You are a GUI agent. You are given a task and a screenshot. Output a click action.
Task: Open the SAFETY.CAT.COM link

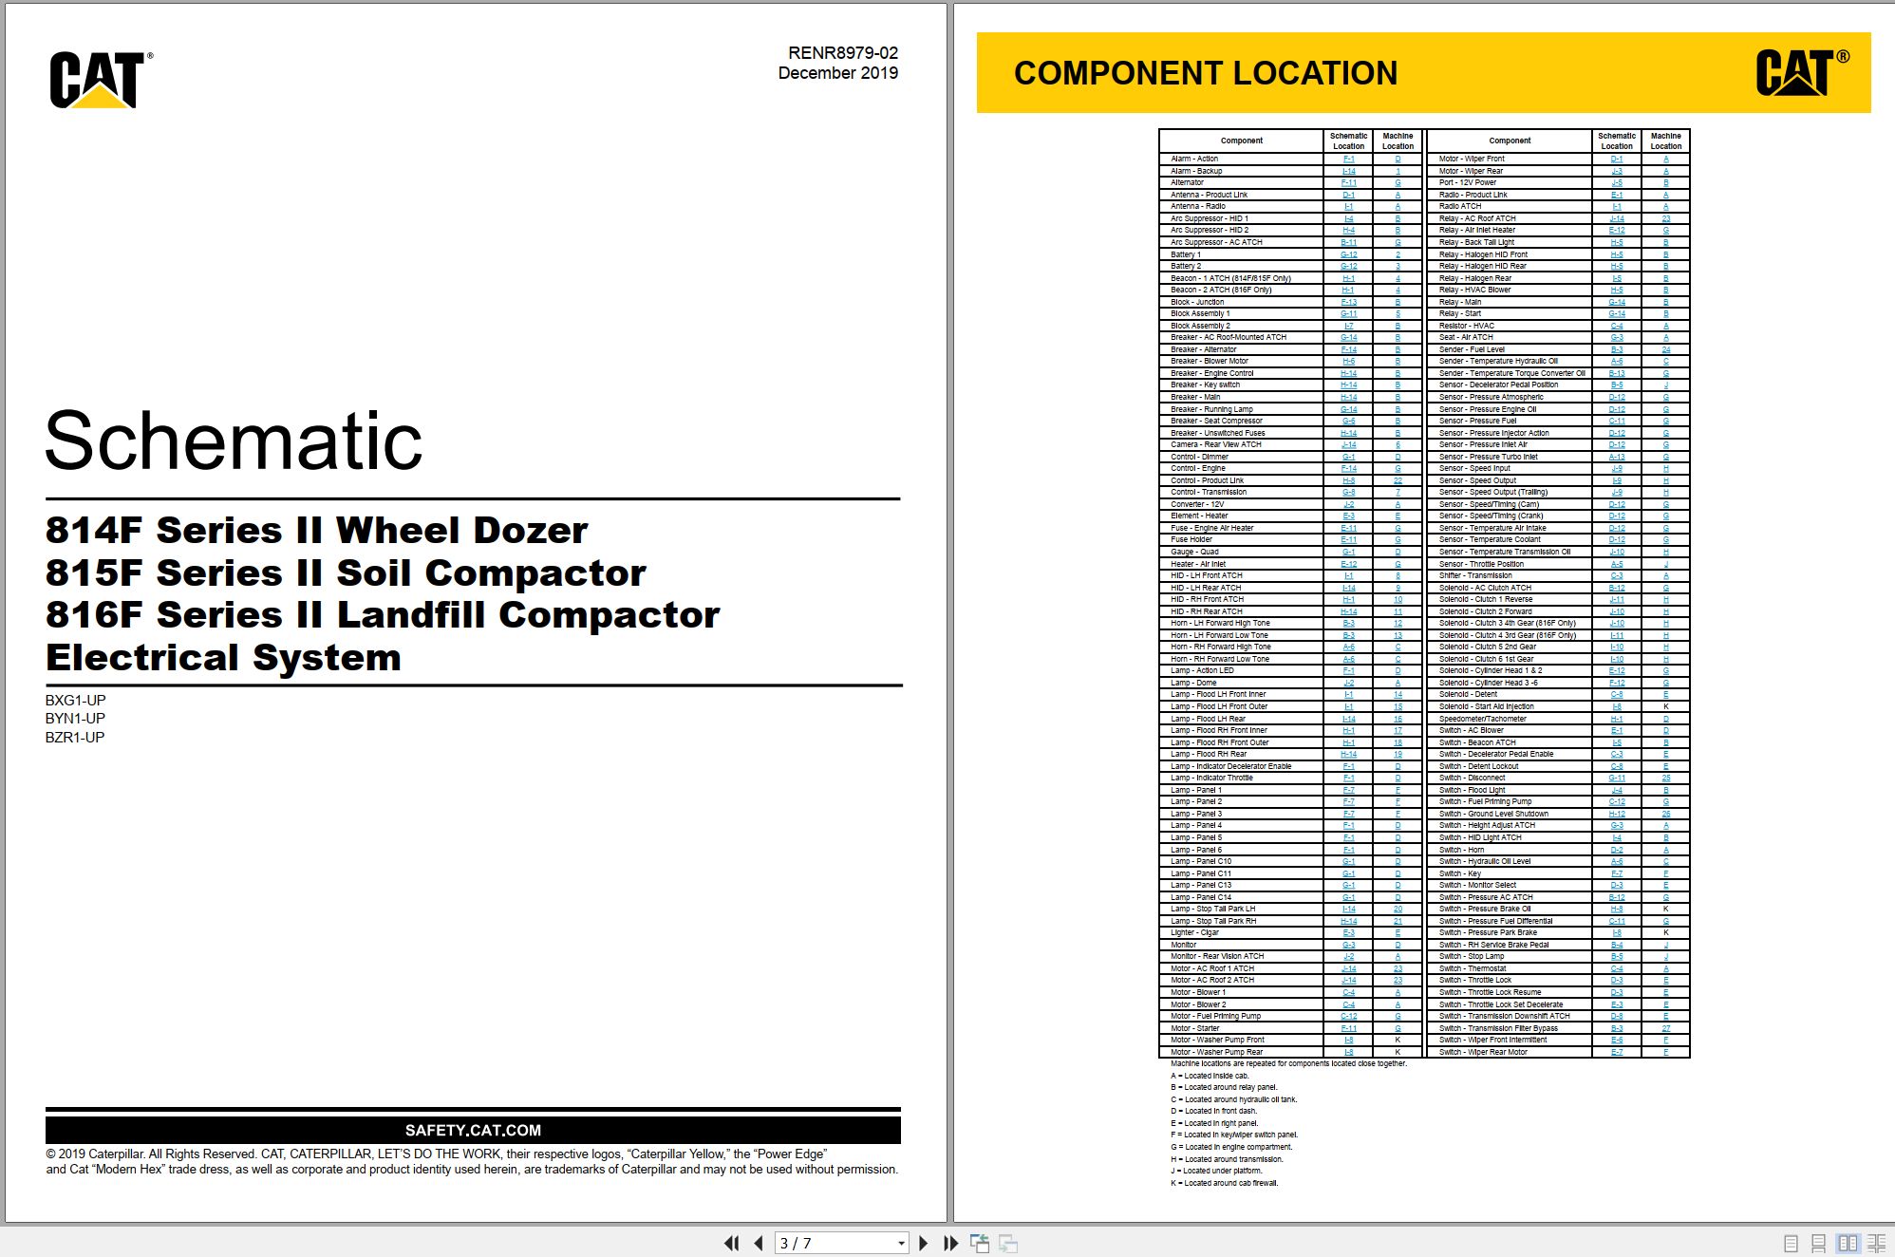click(x=473, y=1131)
